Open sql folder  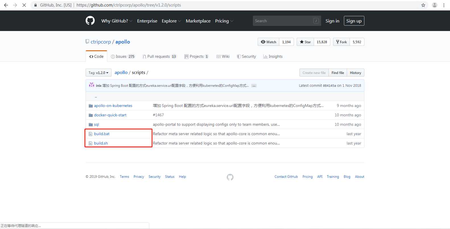pyautogui.click(x=96, y=125)
